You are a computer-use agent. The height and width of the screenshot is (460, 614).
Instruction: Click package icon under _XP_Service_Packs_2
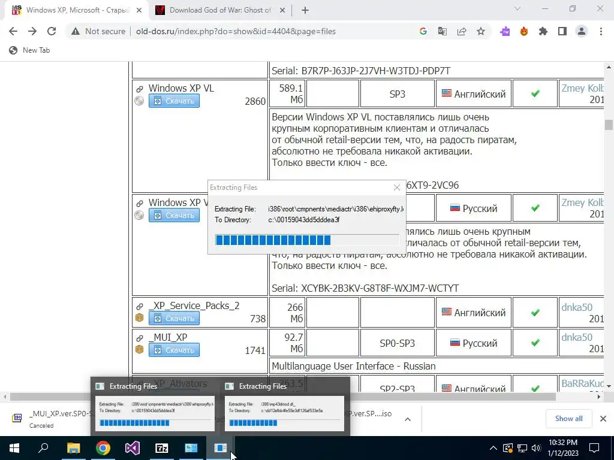point(139,318)
